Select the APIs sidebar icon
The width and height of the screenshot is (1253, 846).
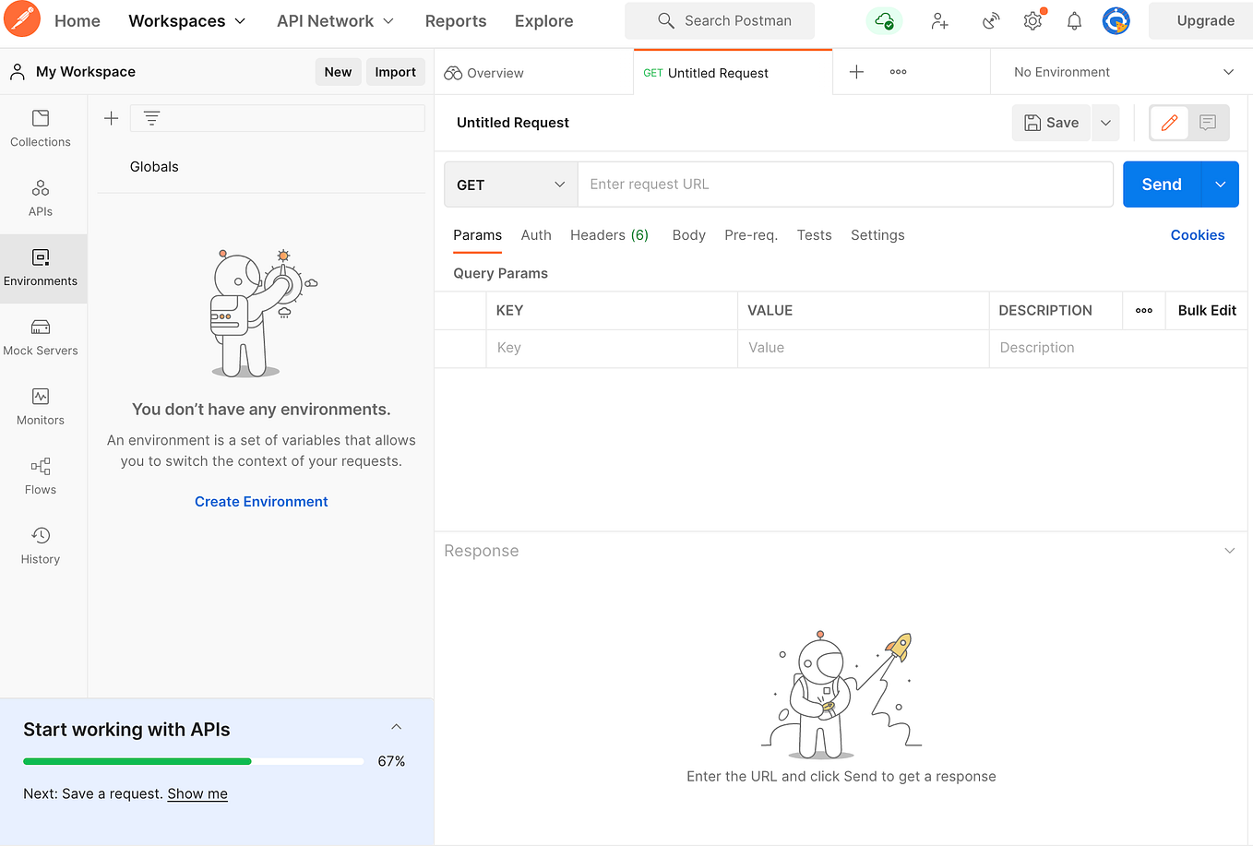click(41, 197)
